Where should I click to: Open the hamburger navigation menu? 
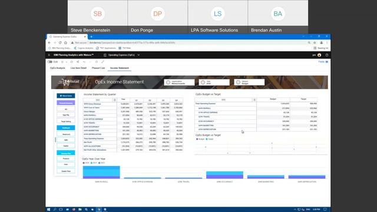point(49,55)
